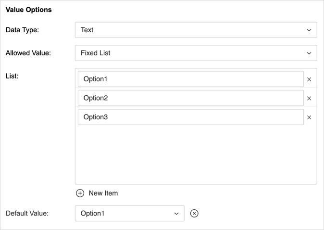This screenshot has height=230, width=324.
Task: Focus the Option1 list text field
Action: tap(190, 79)
